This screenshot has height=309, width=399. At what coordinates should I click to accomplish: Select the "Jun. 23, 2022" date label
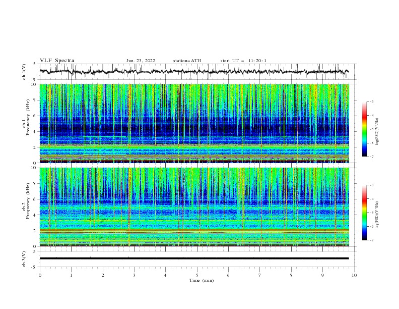141,61
